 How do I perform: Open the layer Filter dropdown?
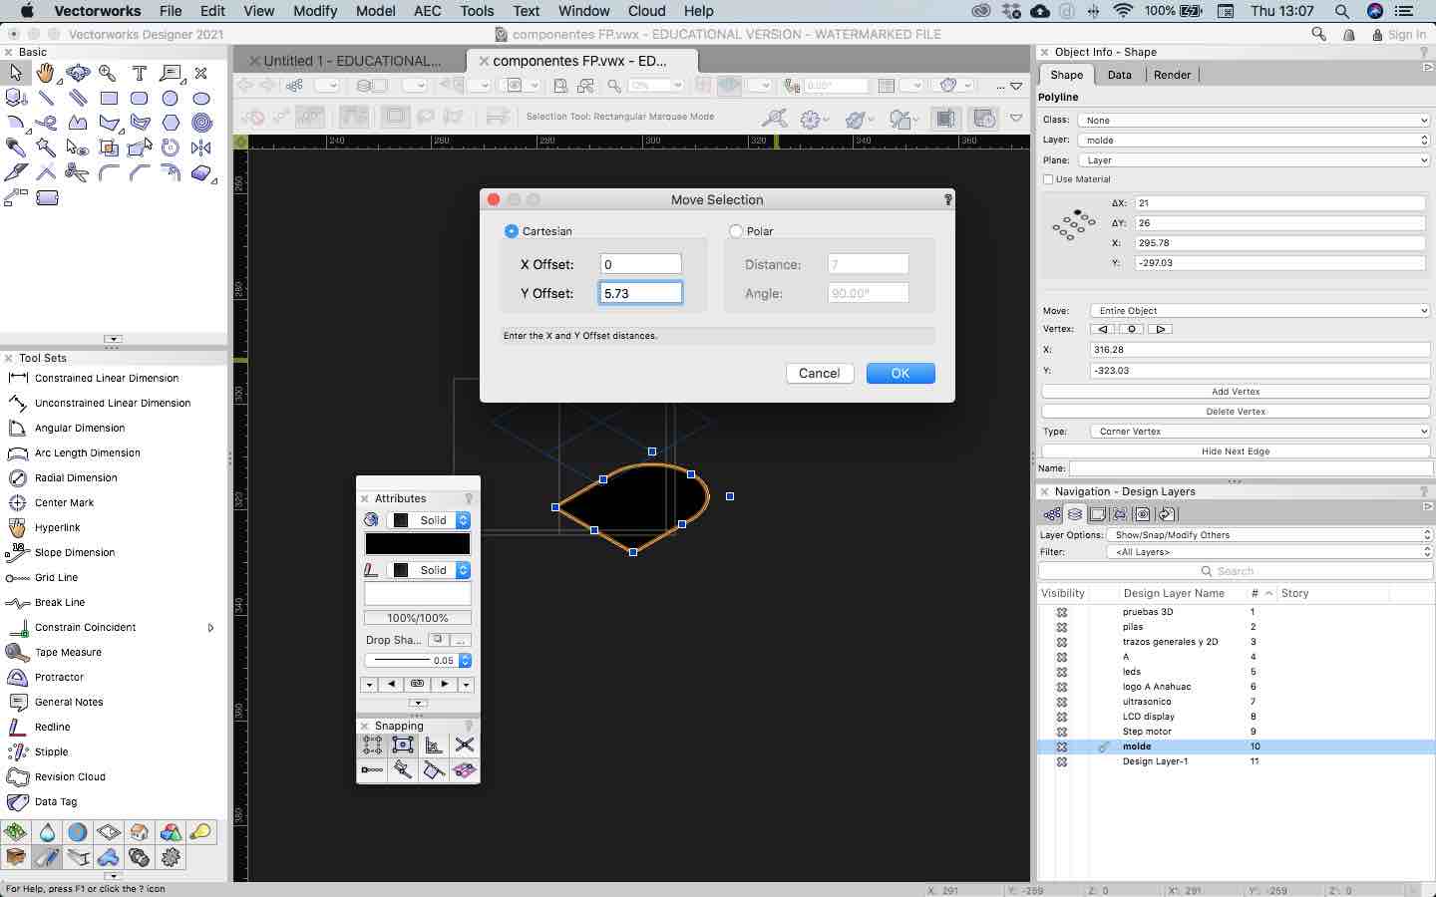pyautogui.click(x=1267, y=551)
